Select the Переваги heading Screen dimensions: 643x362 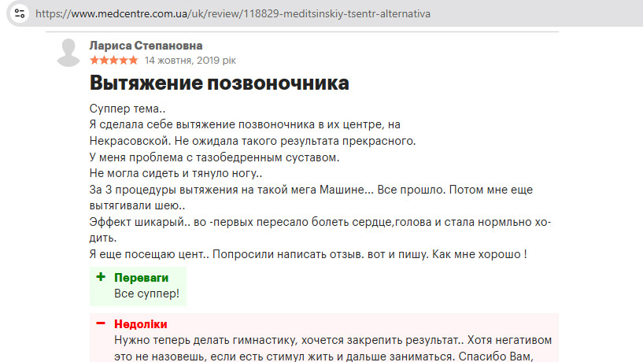140,278
